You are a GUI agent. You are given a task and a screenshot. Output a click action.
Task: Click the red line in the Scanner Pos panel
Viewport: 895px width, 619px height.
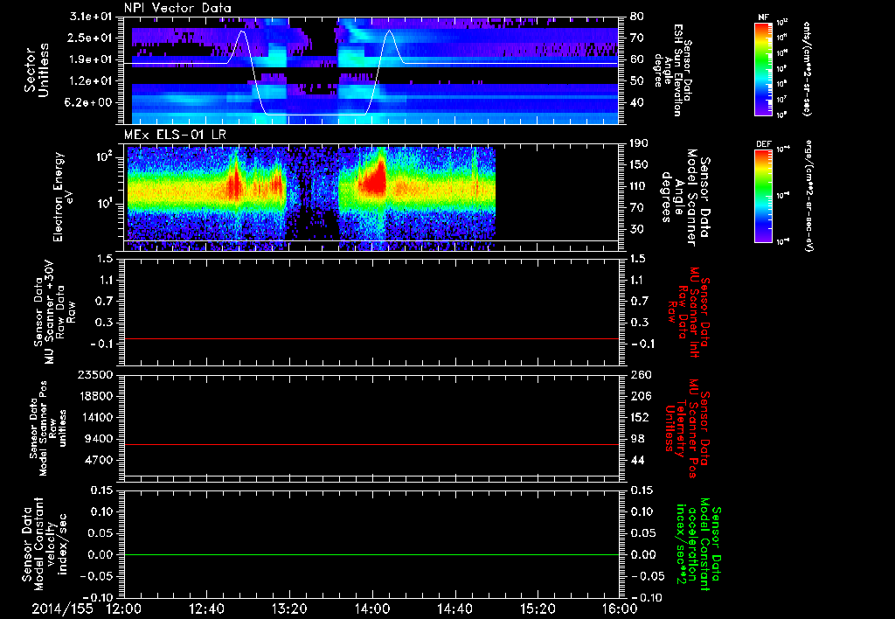coord(371,444)
